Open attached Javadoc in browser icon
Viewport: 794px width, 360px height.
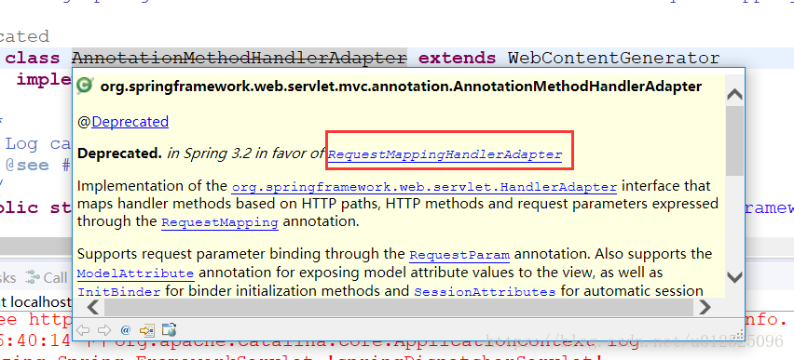[169, 330]
